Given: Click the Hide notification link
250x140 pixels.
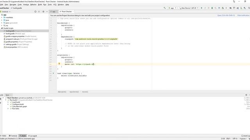Looking at the screenshot, I should coord(243,16).
